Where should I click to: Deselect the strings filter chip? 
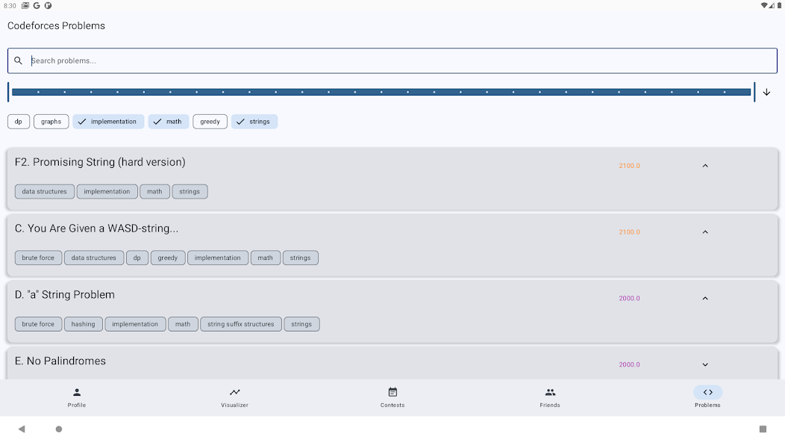(x=254, y=122)
